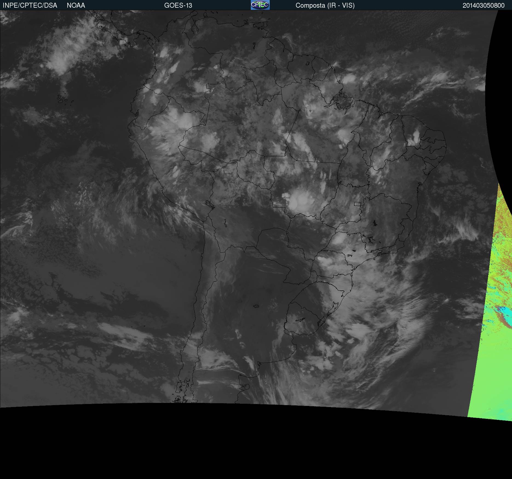This screenshot has width=512, height=479.
Task: Select the Composta (IR - VIS) title
Action: point(325,5)
